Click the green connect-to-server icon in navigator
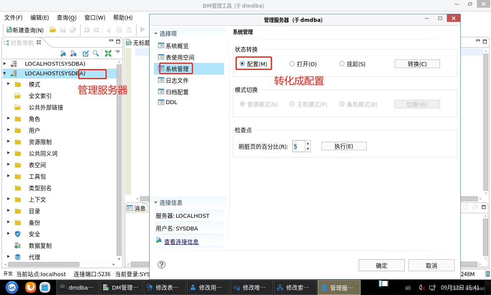 click(x=63, y=53)
